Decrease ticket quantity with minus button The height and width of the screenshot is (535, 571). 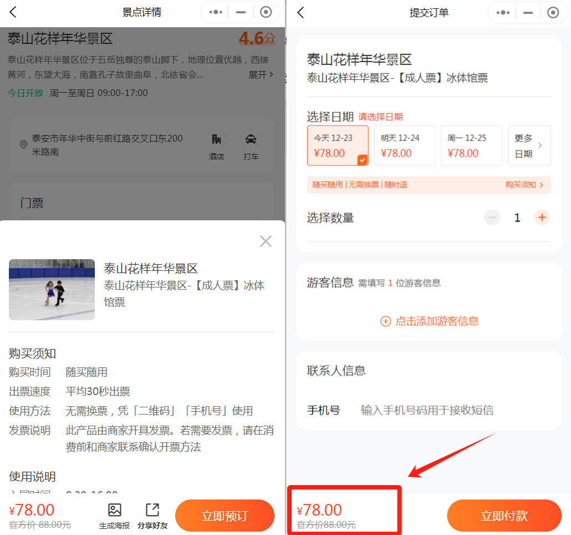coord(492,218)
